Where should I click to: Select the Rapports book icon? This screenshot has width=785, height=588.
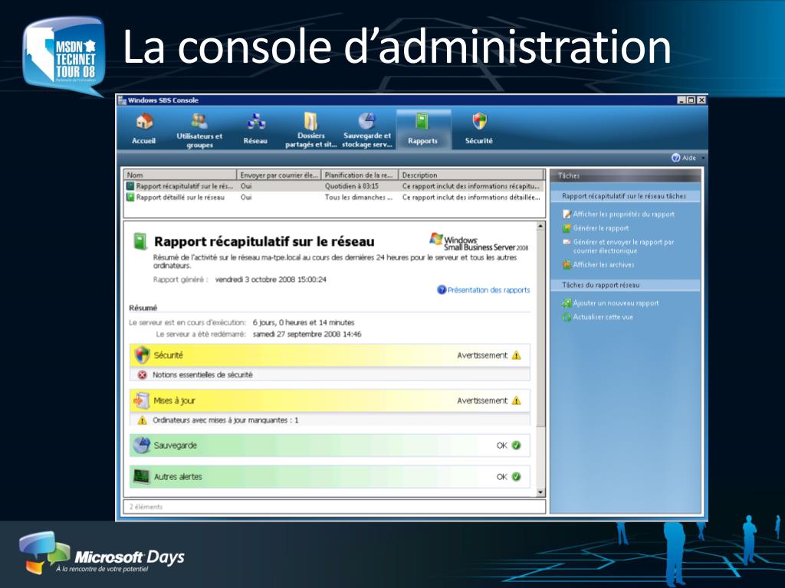[x=422, y=122]
